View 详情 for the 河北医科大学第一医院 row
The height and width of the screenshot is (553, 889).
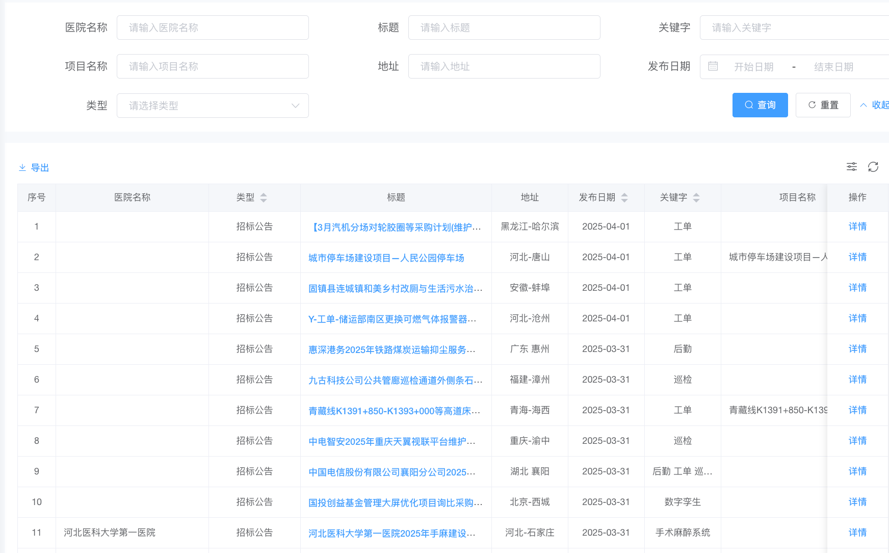857,533
